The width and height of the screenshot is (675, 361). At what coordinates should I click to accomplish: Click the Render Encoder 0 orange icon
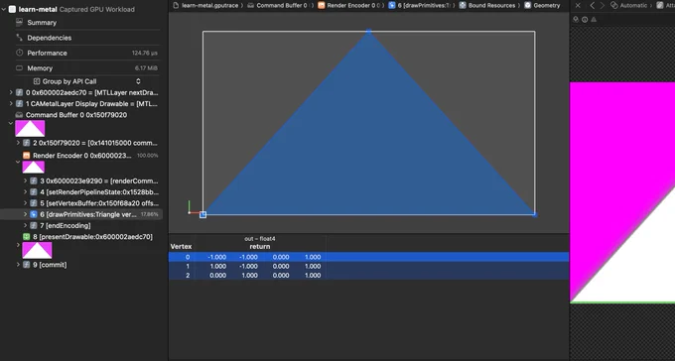26,156
